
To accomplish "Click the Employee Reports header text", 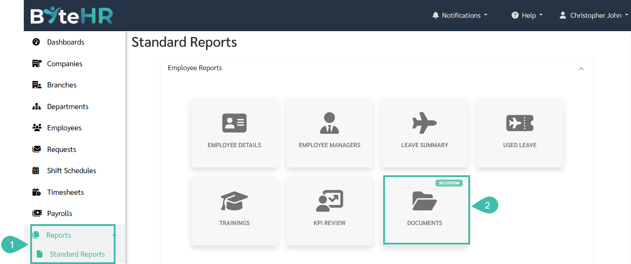I will point(195,68).
